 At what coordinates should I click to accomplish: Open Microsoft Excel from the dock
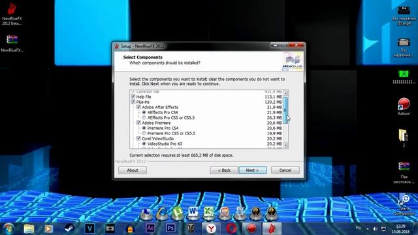pos(209,213)
